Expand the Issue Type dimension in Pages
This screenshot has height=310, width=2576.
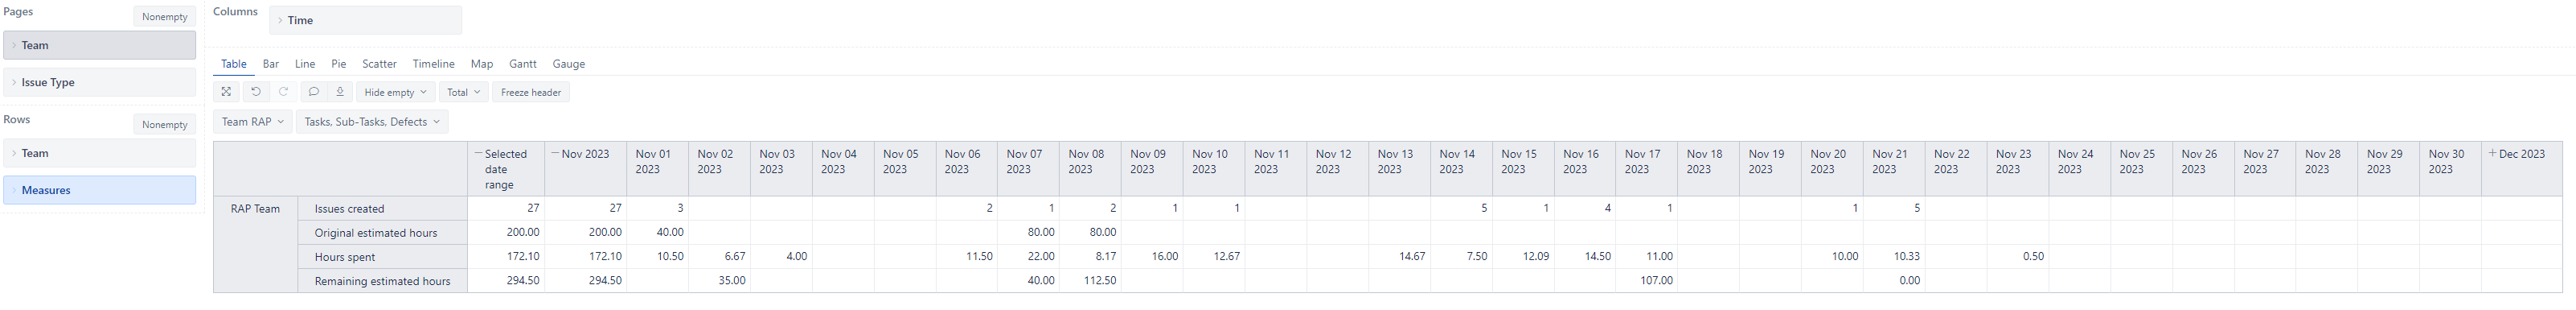(100, 82)
